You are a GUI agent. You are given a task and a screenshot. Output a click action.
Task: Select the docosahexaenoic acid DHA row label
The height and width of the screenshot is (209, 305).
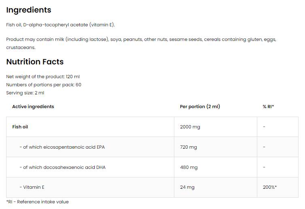(x=62, y=167)
